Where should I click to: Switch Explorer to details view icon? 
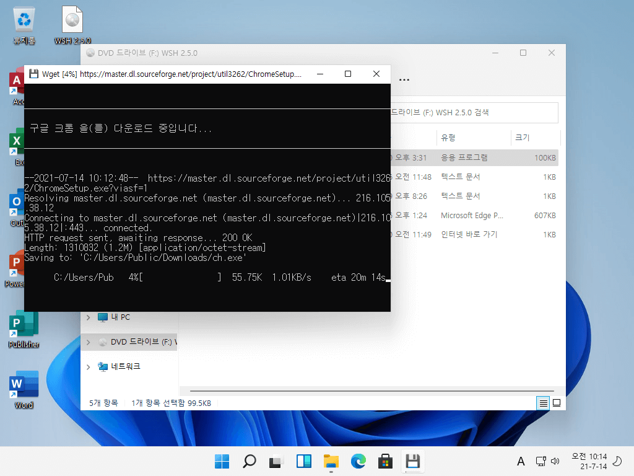point(543,403)
